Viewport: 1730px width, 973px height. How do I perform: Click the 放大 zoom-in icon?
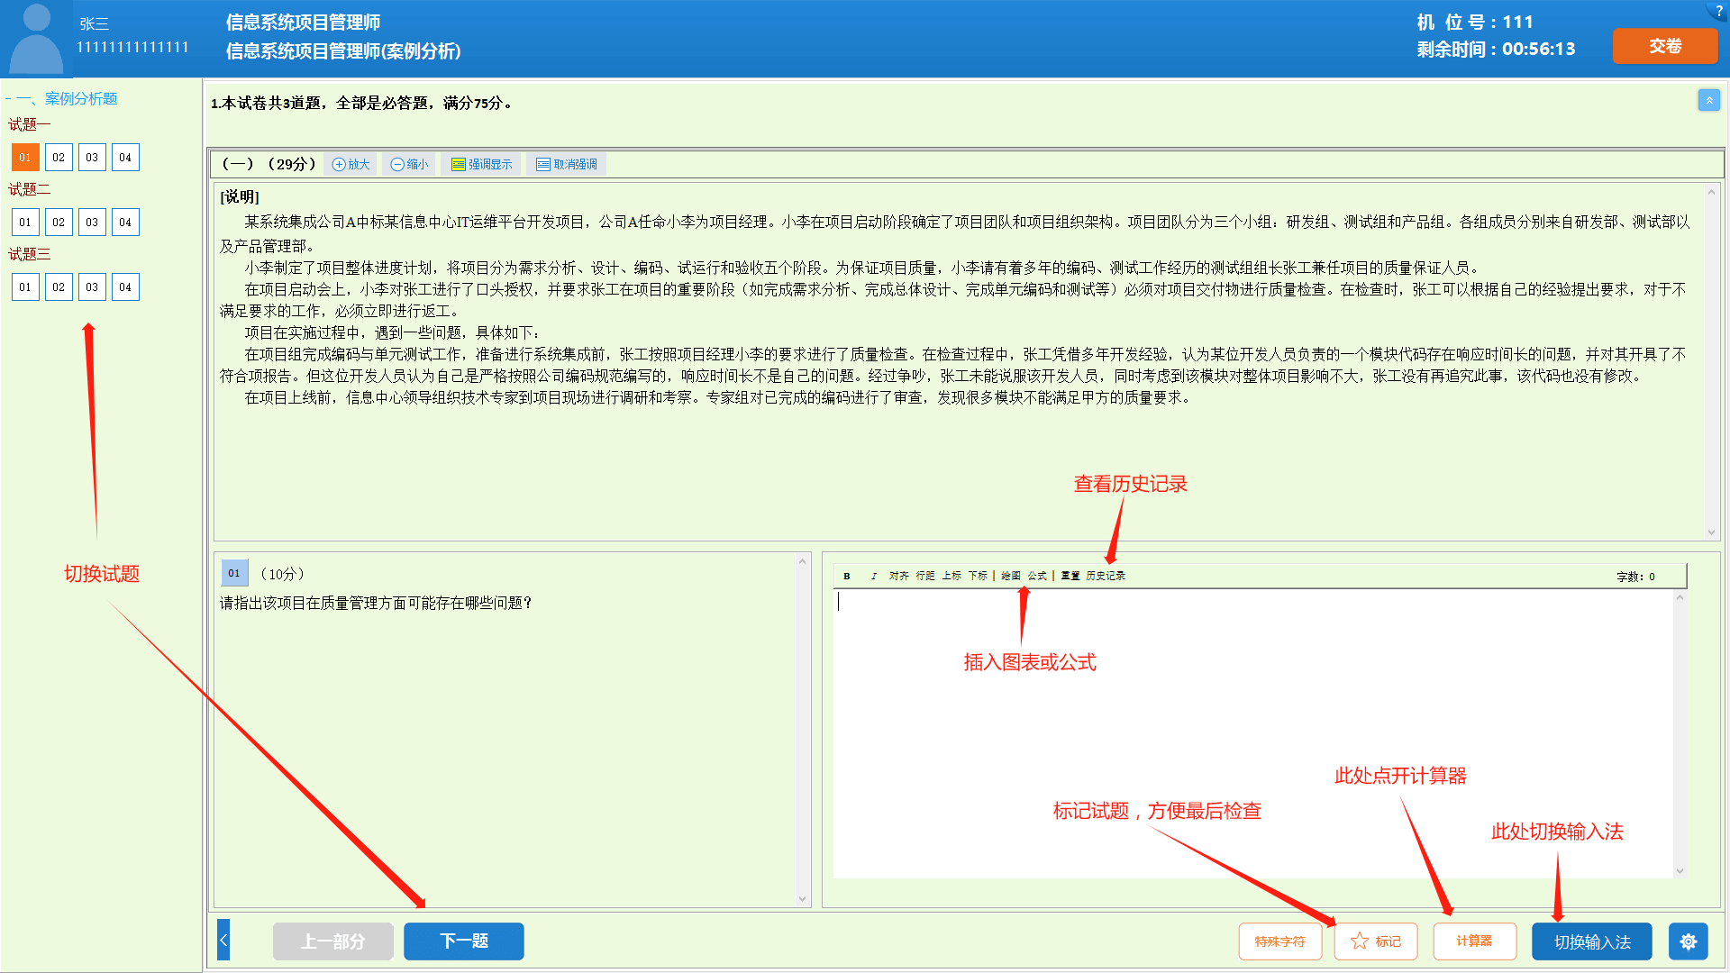point(340,164)
